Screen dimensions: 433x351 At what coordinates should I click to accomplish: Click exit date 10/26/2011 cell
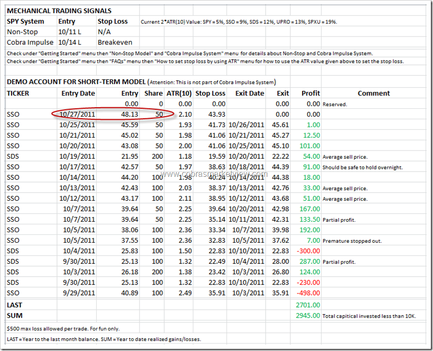(x=246, y=125)
